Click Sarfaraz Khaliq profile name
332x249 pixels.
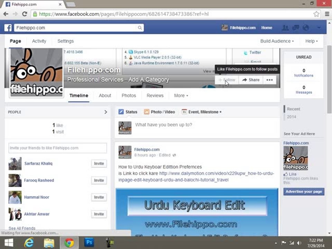pos(38,164)
